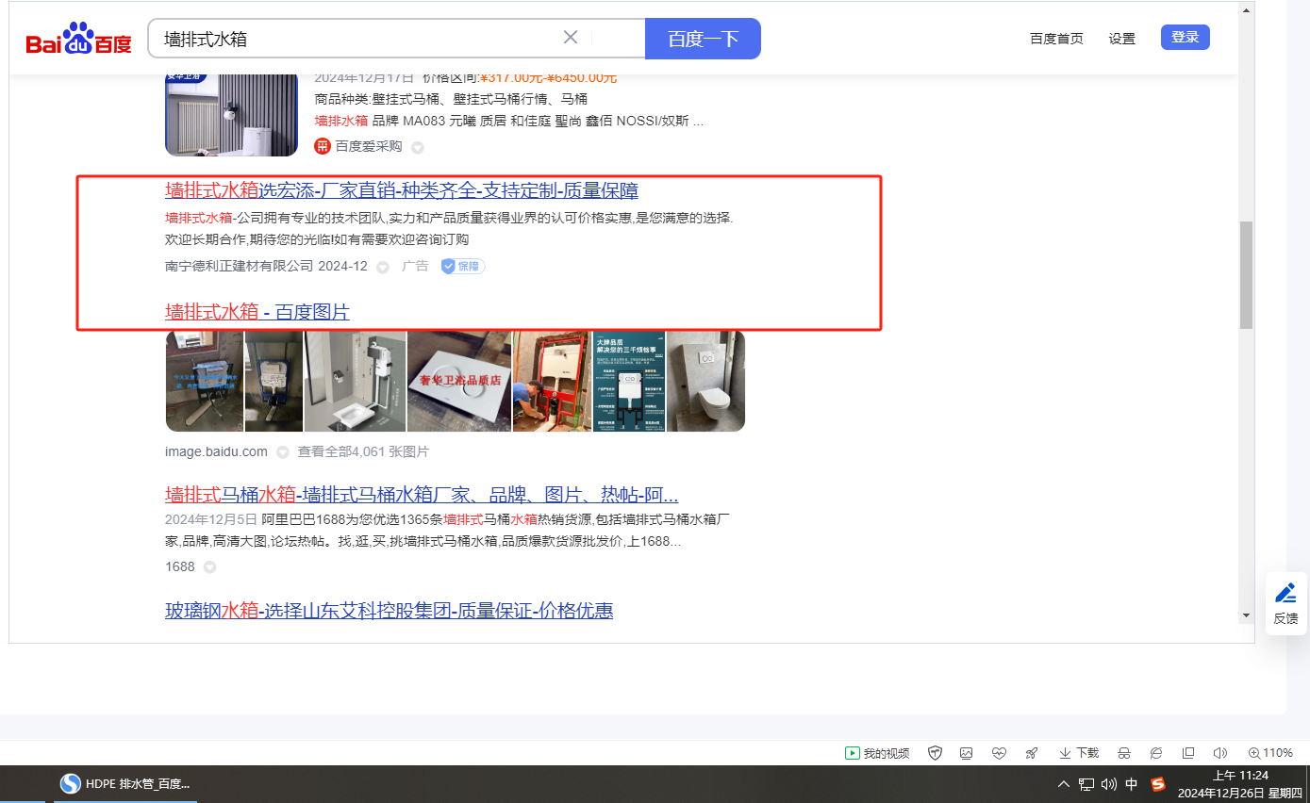Expand the menu next to 百度爱采购
The width and height of the screenshot is (1310, 803).
(x=418, y=147)
